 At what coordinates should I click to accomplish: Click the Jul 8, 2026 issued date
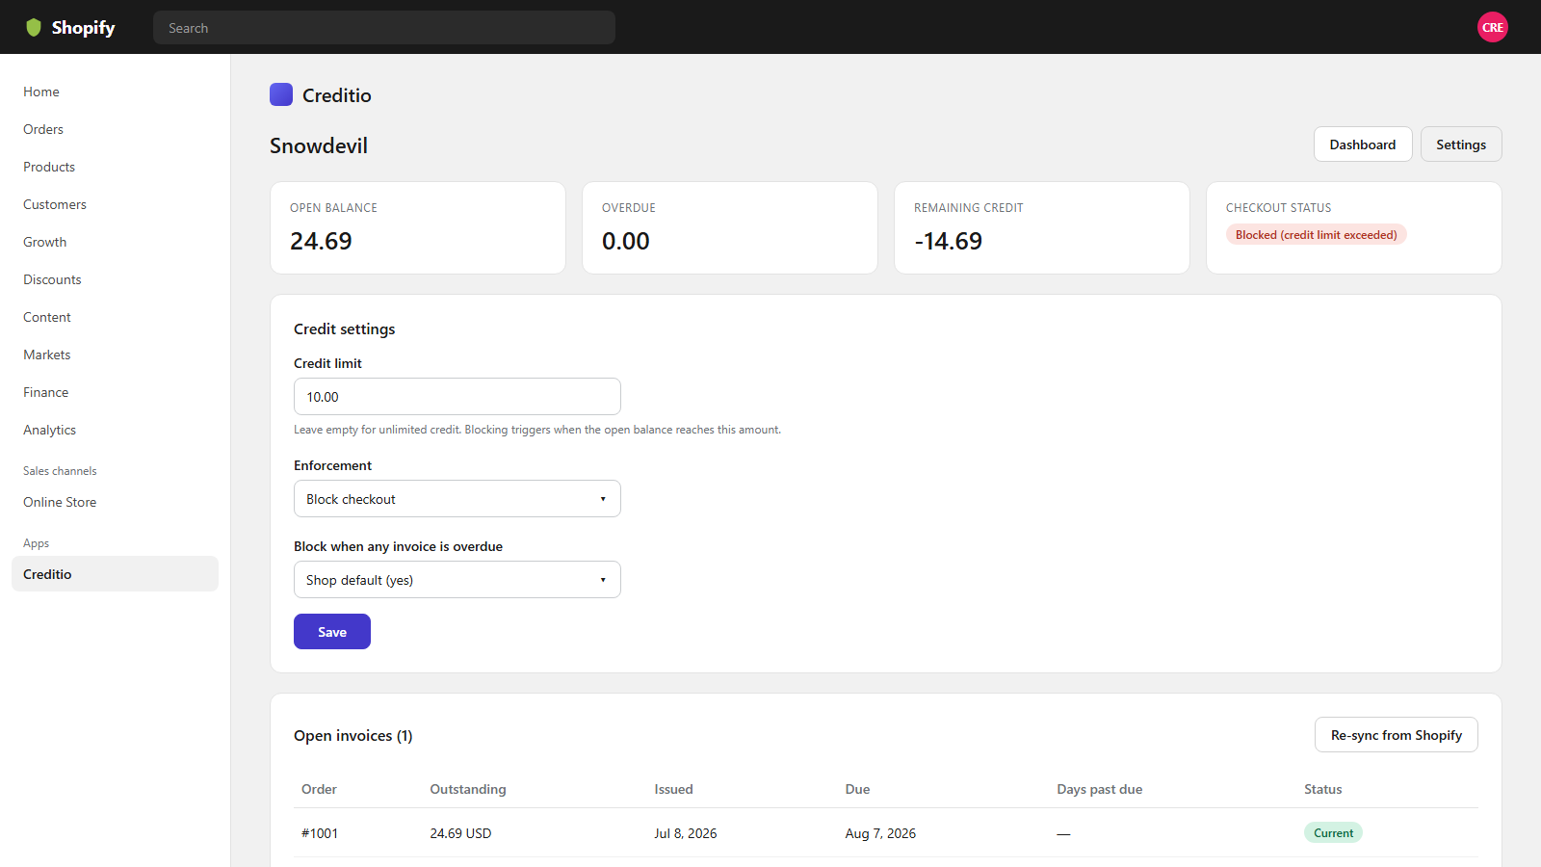(x=686, y=833)
